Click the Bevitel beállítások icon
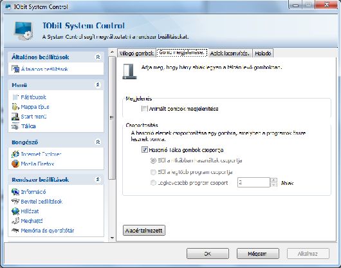 15,202
